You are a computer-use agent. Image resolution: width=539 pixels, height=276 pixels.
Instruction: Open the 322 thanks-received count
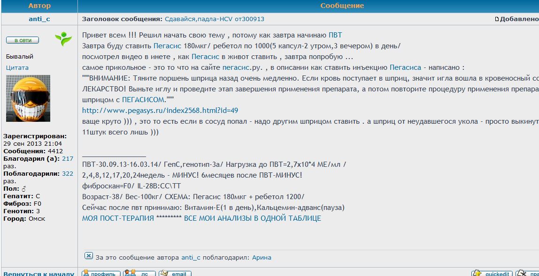click(x=68, y=174)
